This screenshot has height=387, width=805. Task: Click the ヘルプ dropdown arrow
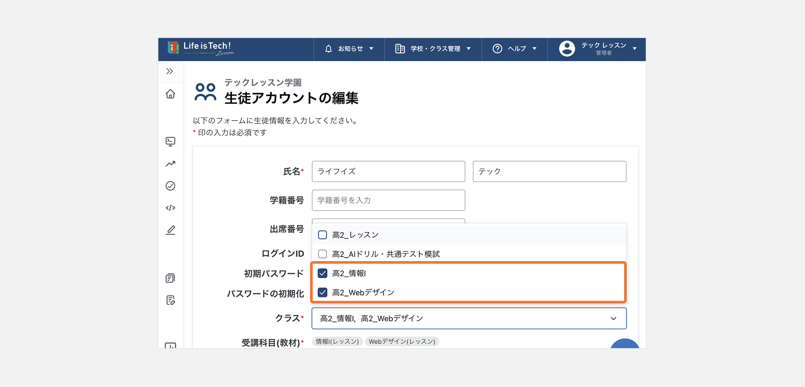pyautogui.click(x=534, y=49)
